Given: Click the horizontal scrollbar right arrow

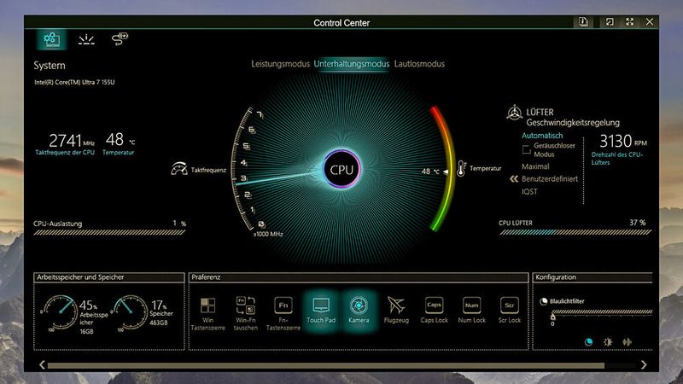Looking at the screenshot, I should (644, 365).
